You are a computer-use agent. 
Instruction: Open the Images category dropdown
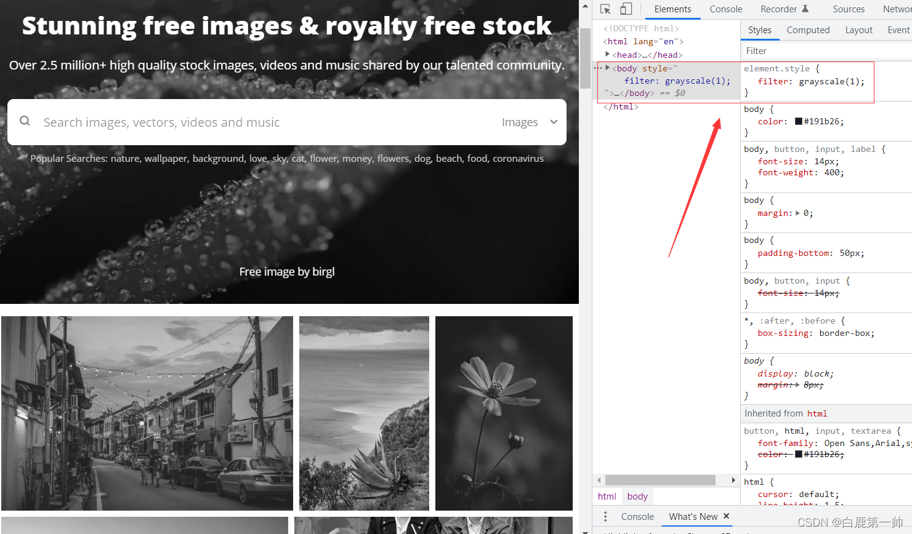coord(530,122)
